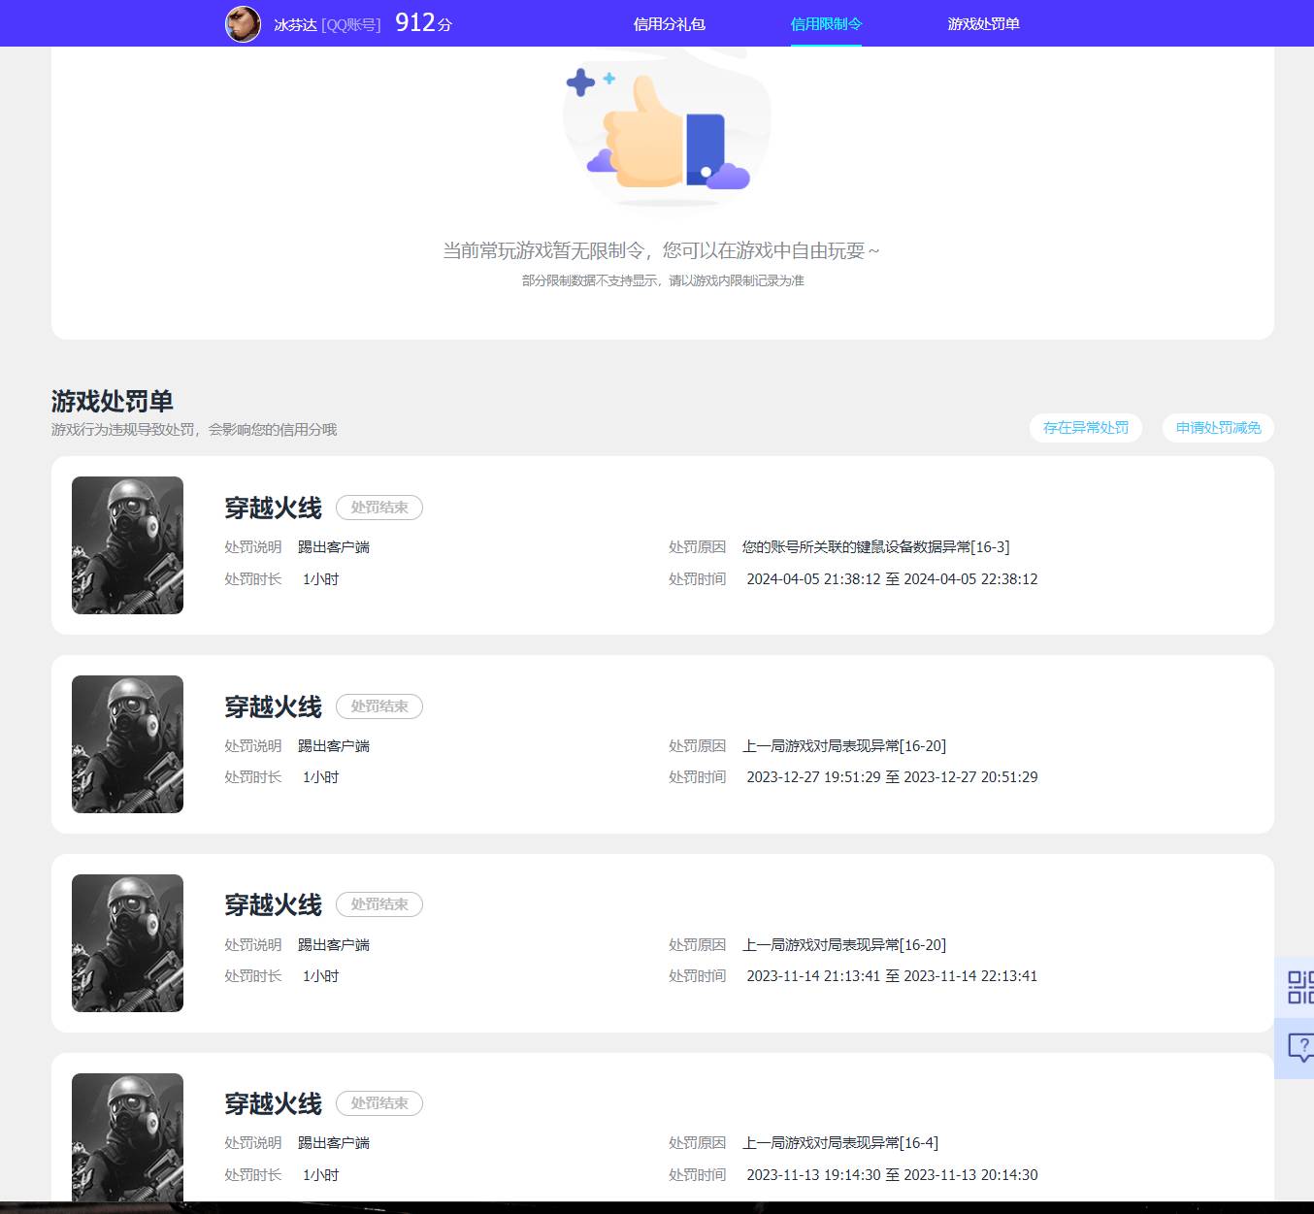Click 处罚结束 badge on the 2024-04-05 record
The height and width of the screenshot is (1214, 1314).
pos(379,508)
